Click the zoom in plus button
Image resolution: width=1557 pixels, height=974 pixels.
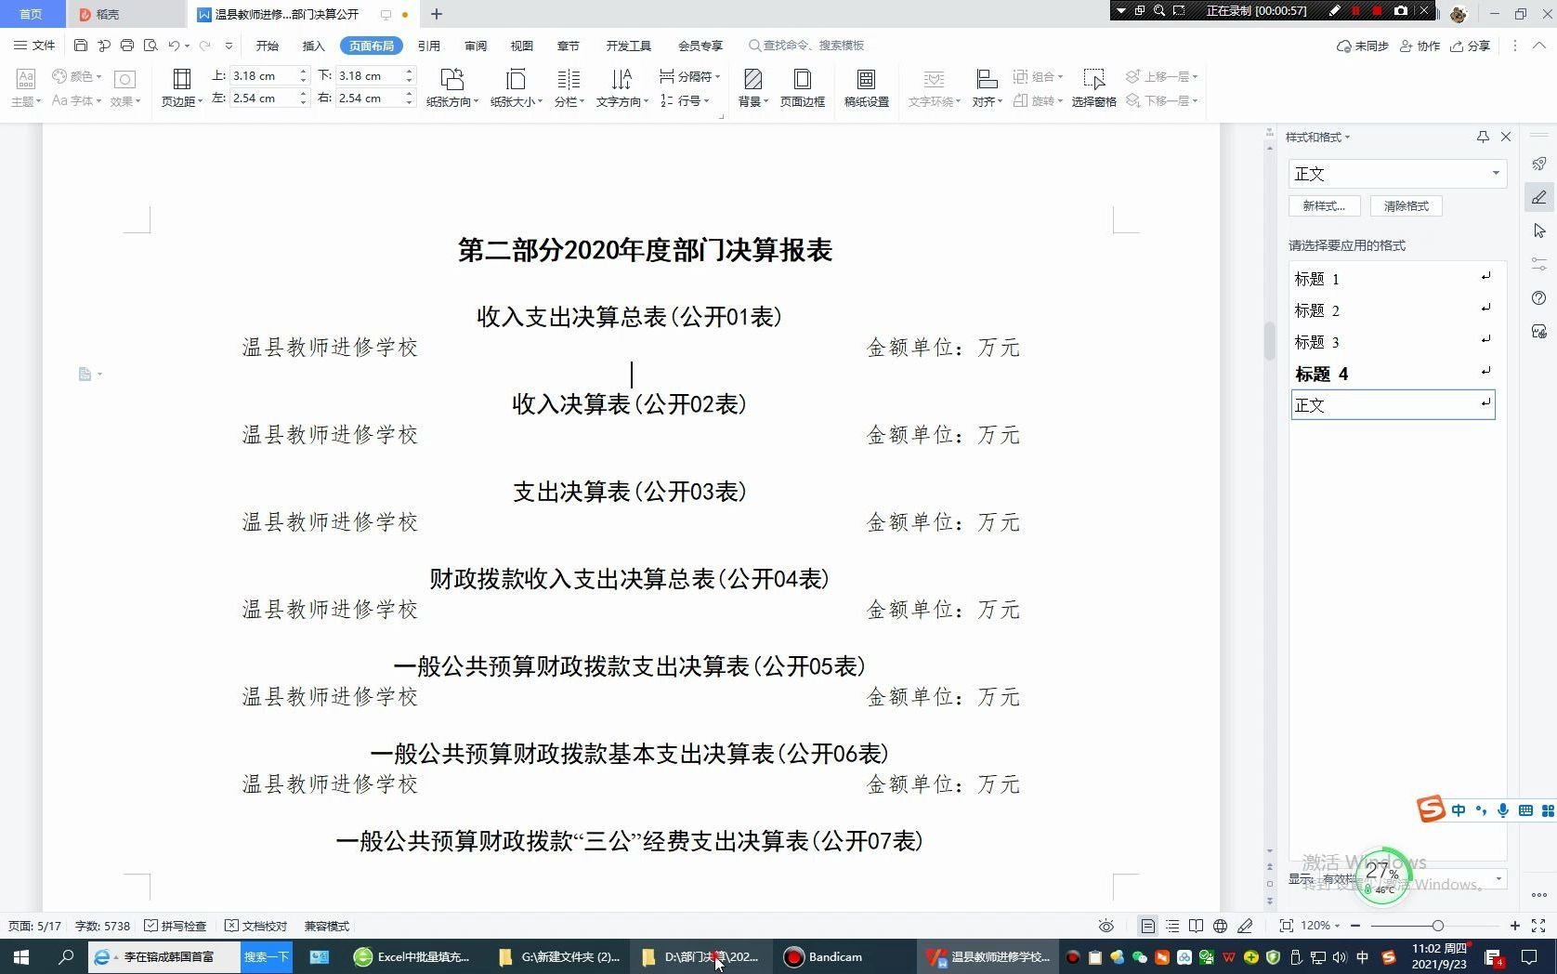tap(1515, 926)
